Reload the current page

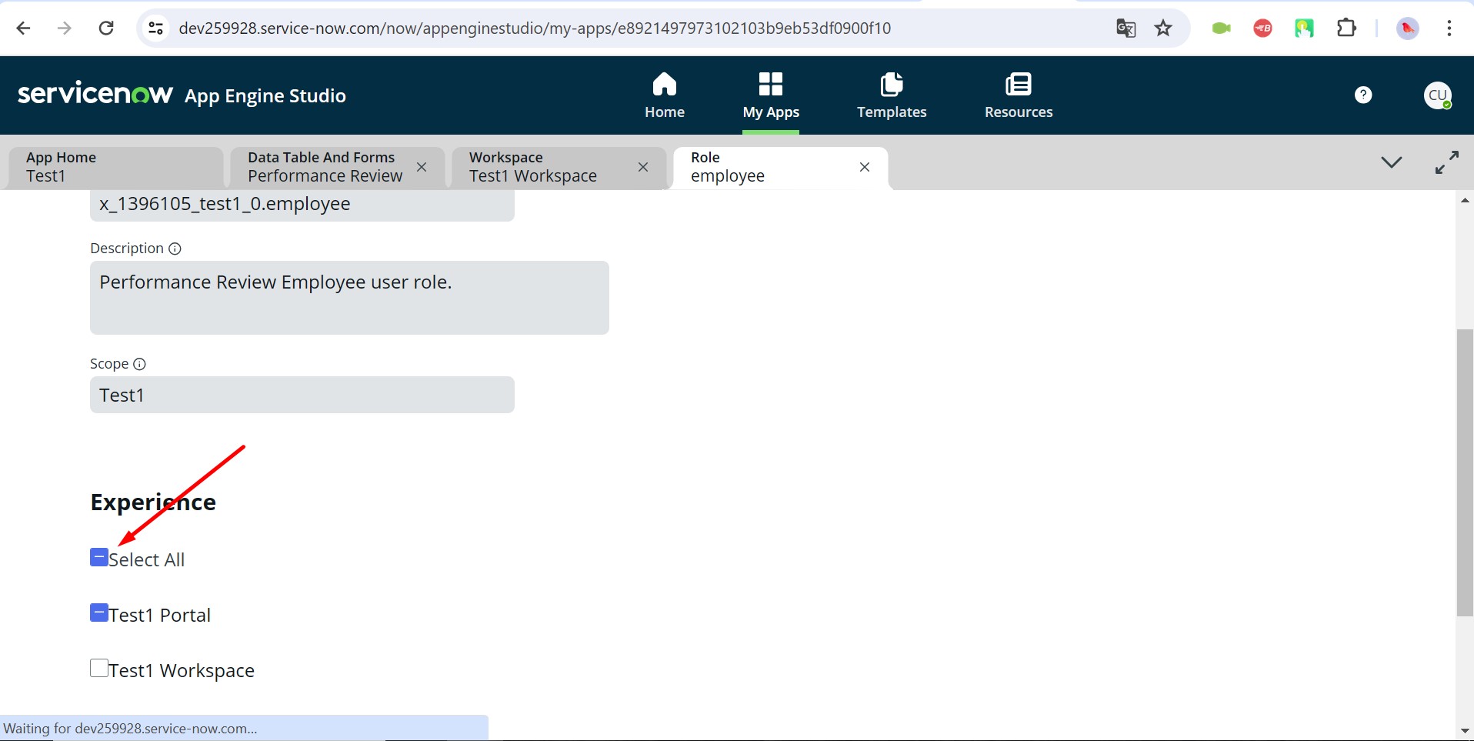[106, 28]
